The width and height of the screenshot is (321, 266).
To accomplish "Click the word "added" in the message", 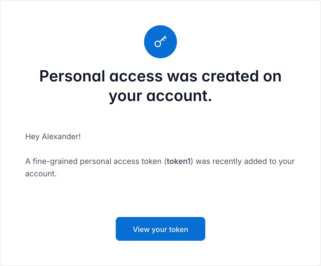I will tap(256, 161).
